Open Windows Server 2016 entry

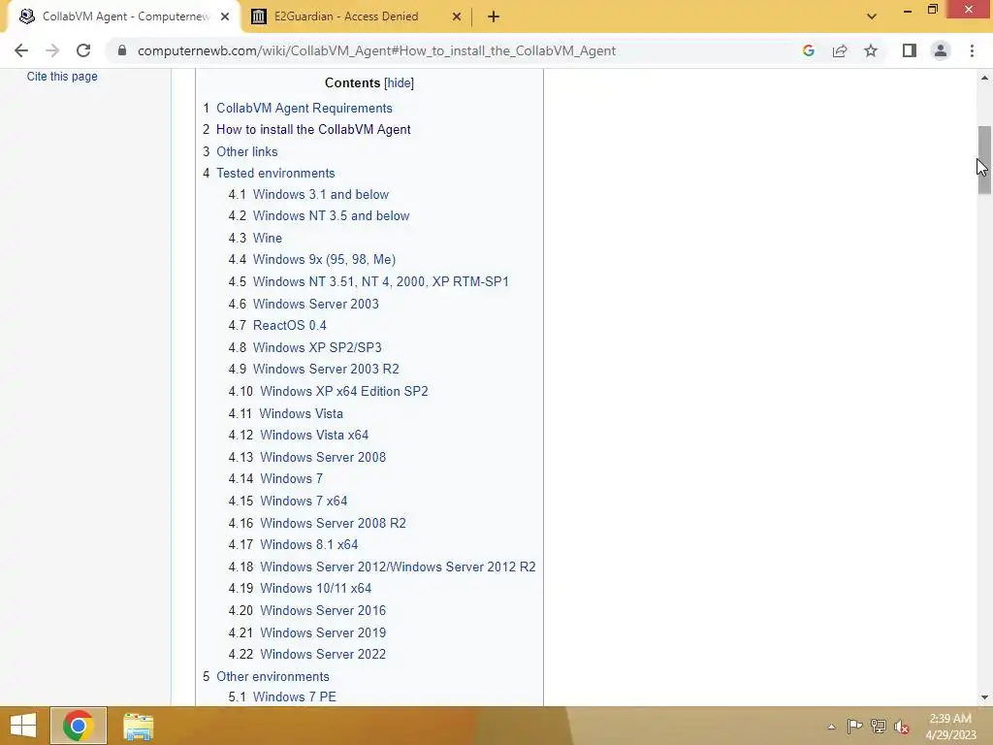click(323, 611)
